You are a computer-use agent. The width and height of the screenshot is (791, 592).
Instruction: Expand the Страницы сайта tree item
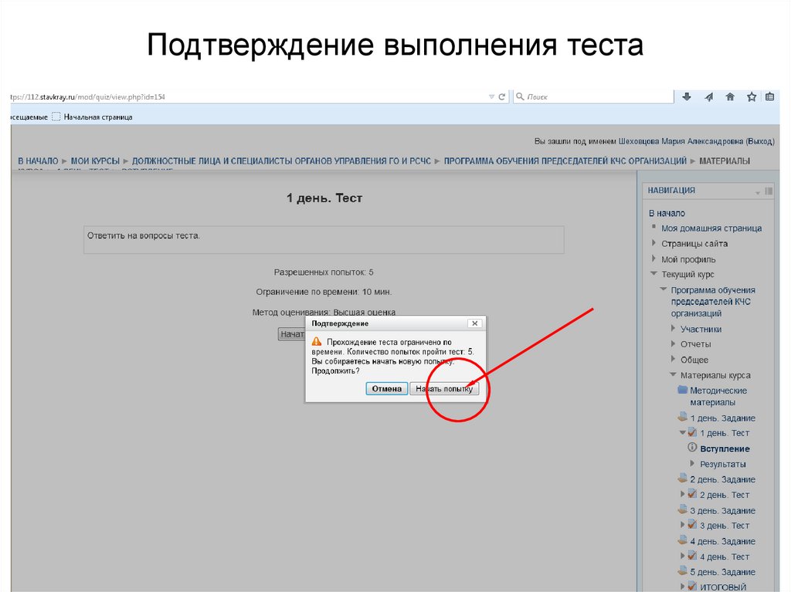coord(654,243)
